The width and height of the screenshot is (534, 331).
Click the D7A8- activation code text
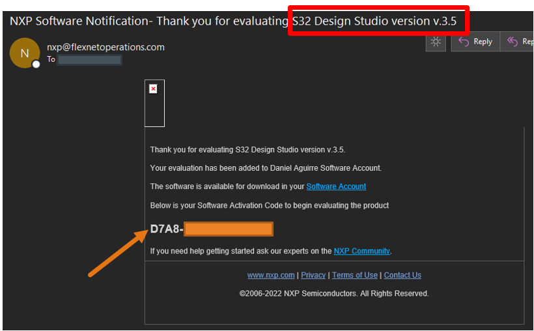[167, 229]
